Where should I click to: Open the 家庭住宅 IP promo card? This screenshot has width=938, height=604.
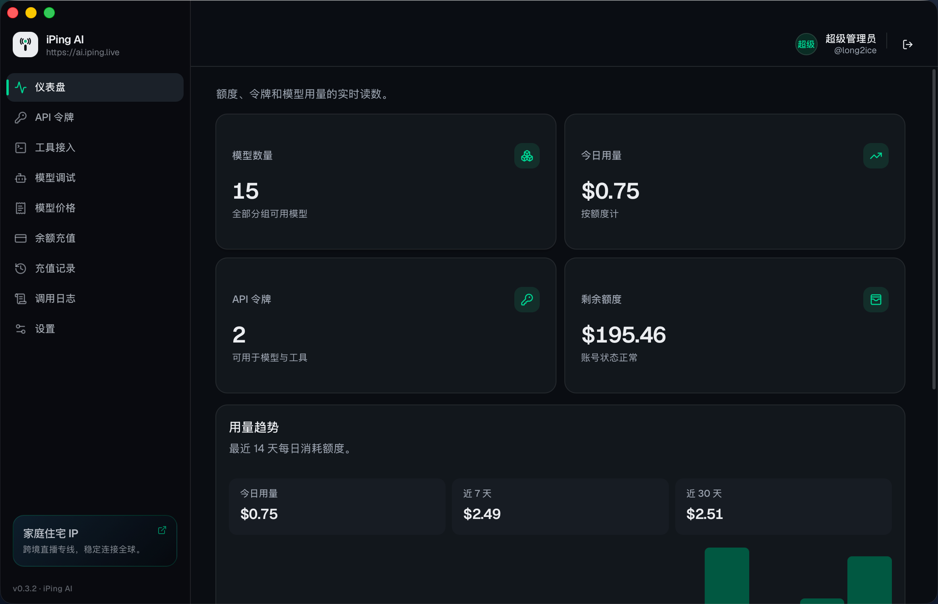95,541
